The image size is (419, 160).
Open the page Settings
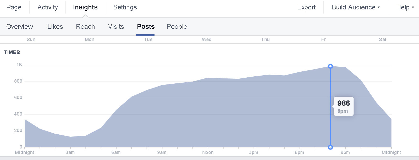(x=125, y=7)
